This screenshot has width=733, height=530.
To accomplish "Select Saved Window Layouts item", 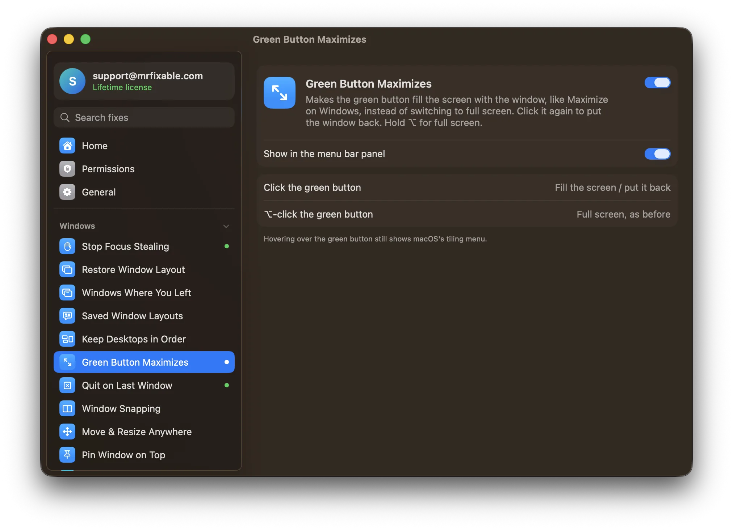I will tap(144, 316).
